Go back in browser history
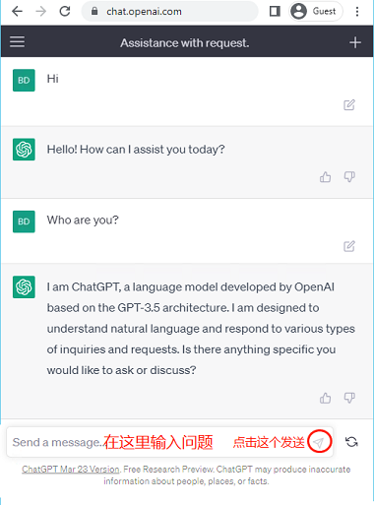Image resolution: width=374 pixels, height=505 pixels. click(17, 12)
